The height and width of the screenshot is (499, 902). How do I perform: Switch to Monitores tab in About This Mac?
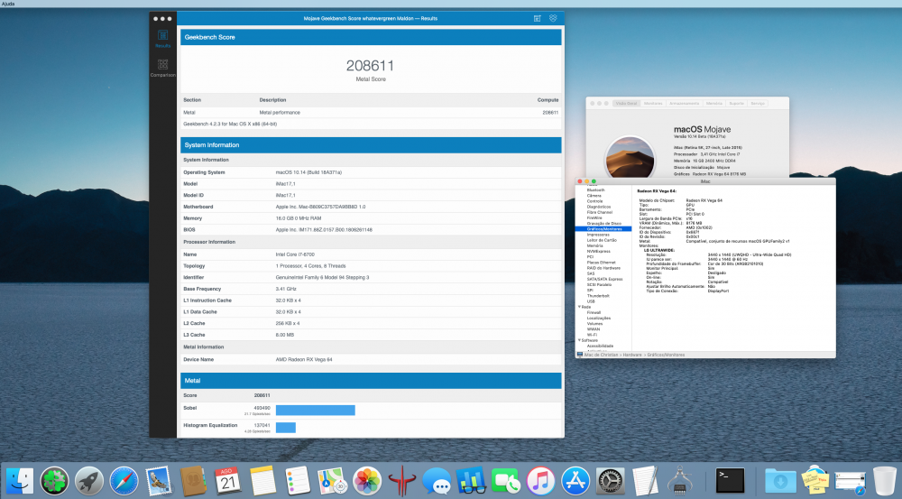click(x=653, y=104)
